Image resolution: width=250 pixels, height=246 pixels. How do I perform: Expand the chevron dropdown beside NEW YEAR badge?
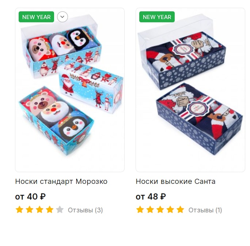click(62, 17)
